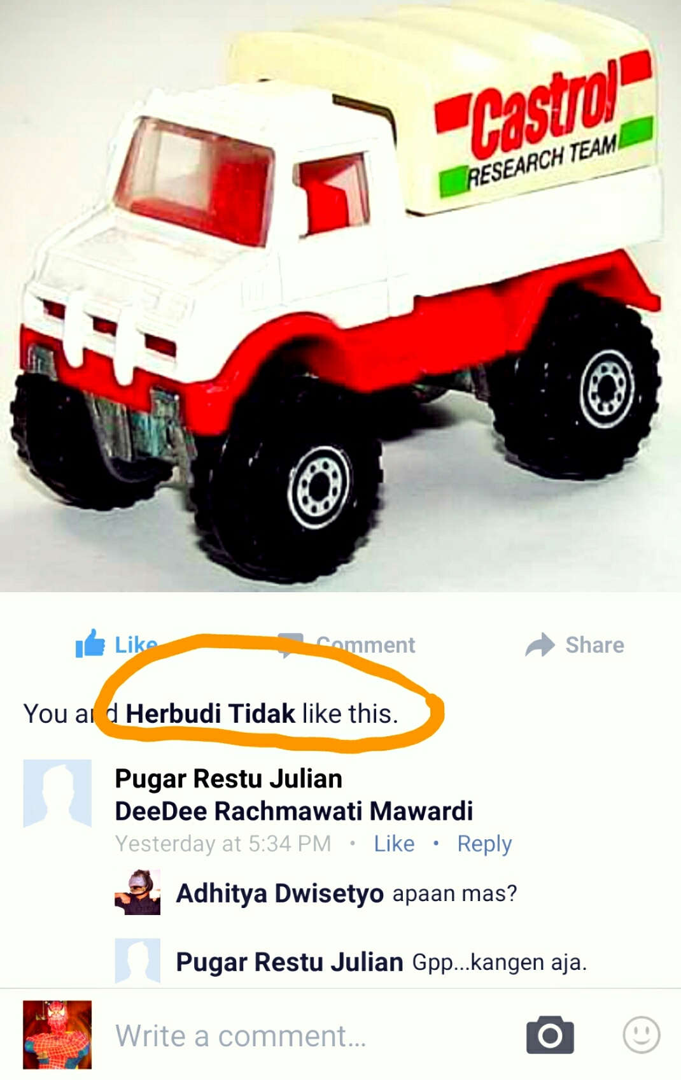Open Pugar Restu Julian's name in reply
The height and width of the screenshot is (1080, 681).
tap(290, 962)
